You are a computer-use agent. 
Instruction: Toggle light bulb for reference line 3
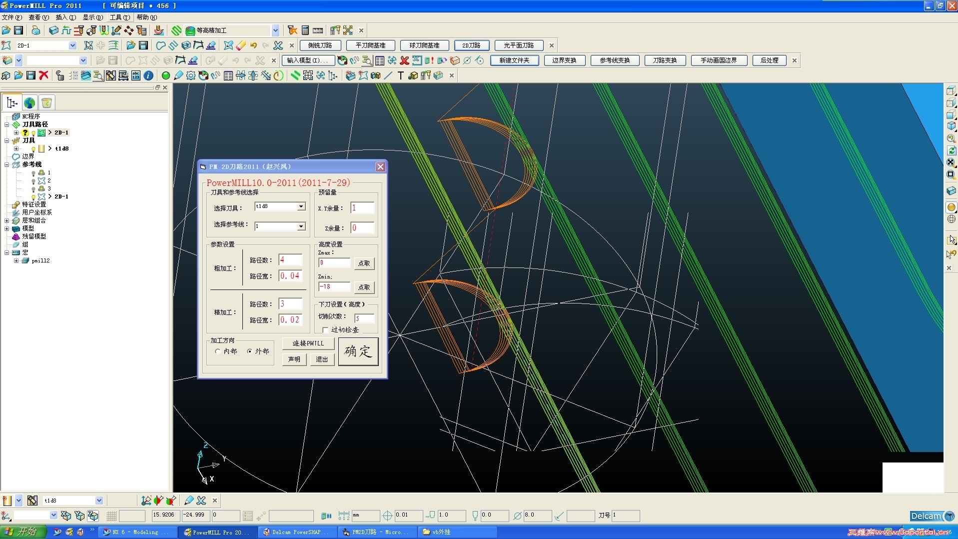pyautogui.click(x=33, y=189)
